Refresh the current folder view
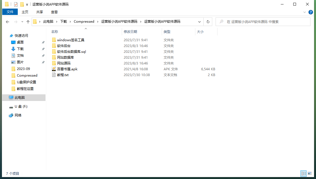The height and width of the screenshot is (179, 316). point(208,22)
